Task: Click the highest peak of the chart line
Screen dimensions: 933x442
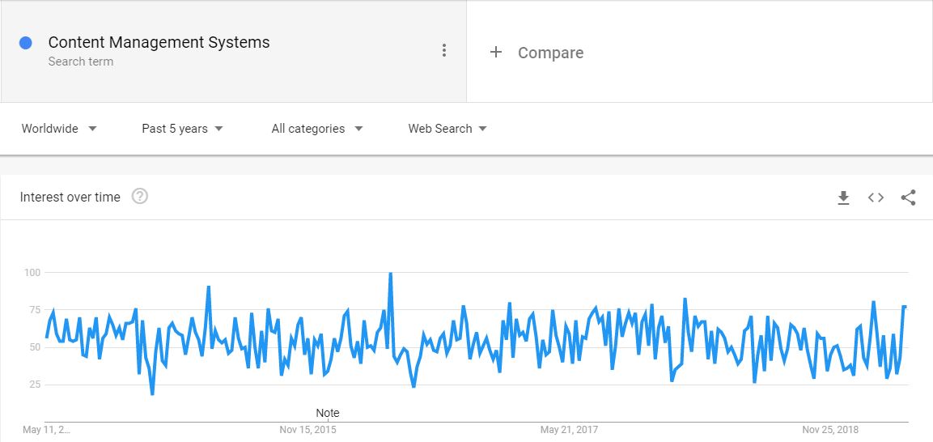Action: click(x=390, y=274)
